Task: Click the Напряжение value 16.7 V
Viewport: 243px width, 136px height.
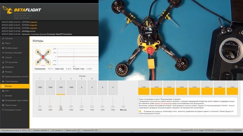Action: 50,69
